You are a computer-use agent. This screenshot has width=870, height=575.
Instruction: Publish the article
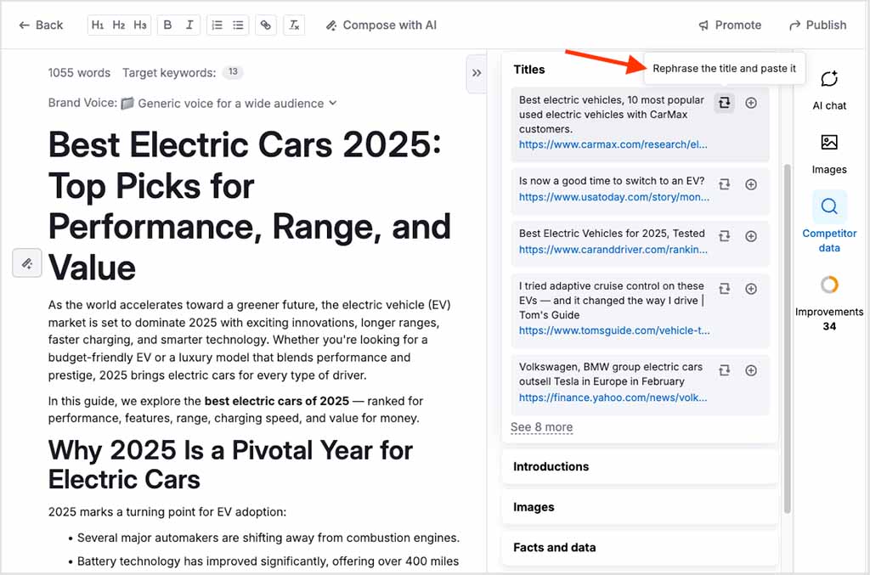click(x=818, y=25)
